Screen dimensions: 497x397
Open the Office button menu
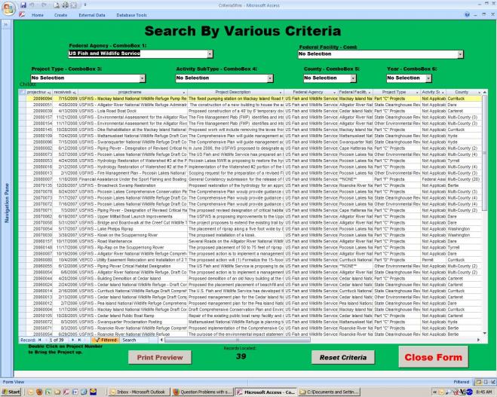coord(8,8)
